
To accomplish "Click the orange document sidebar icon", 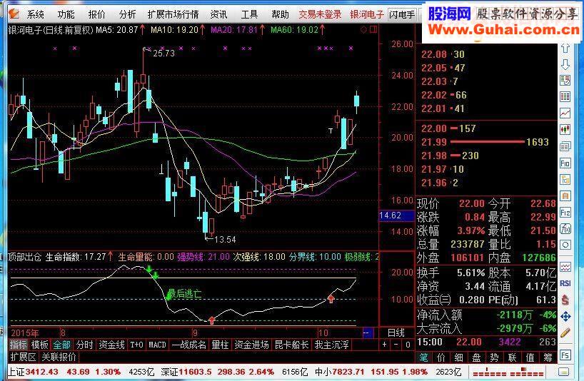I will coord(565,195).
